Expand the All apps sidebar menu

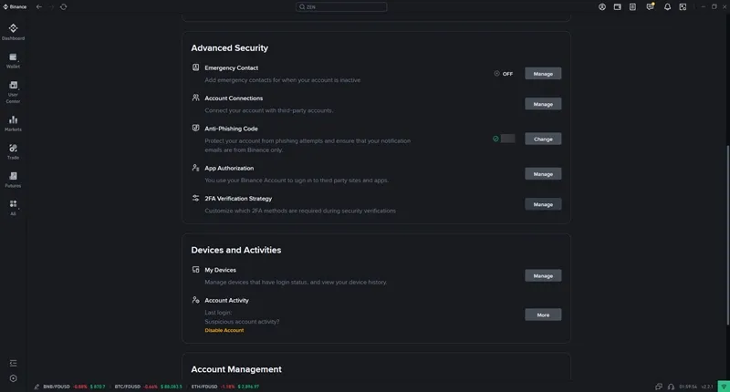pos(13,207)
